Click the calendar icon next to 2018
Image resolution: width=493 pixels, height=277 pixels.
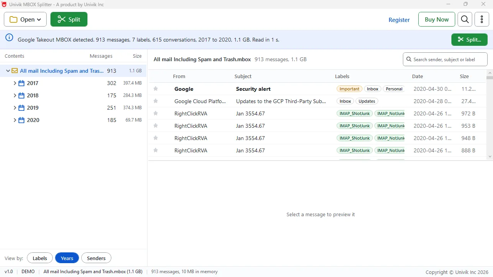coord(22,95)
